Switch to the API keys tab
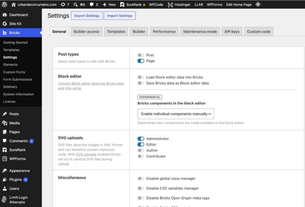 pos(232,32)
